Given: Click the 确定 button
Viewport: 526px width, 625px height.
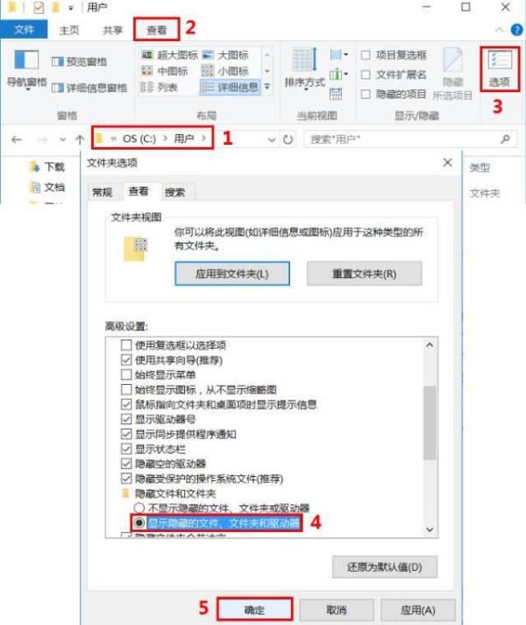Looking at the screenshot, I should (x=255, y=609).
